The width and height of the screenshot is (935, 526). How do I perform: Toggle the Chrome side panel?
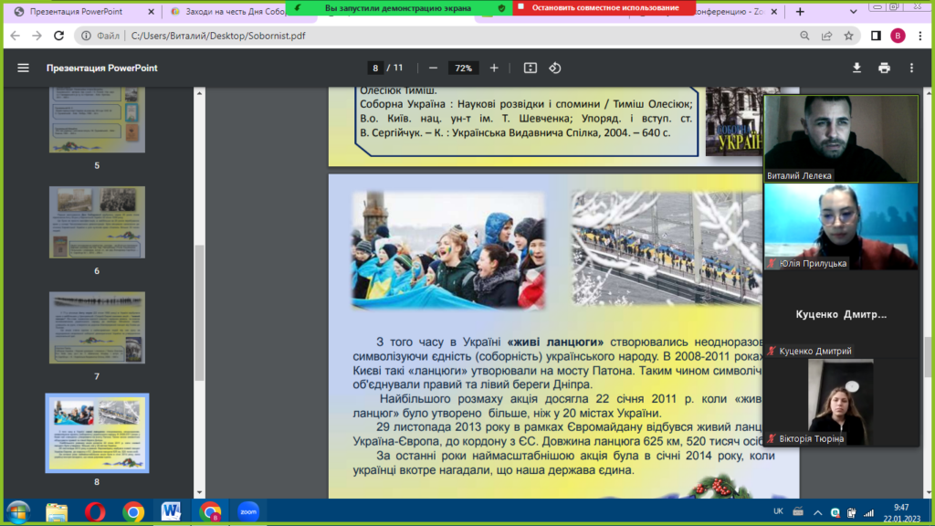coord(876,37)
